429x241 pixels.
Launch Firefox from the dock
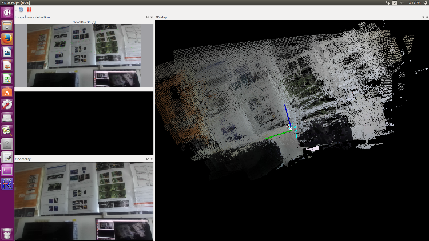click(7, 39)
